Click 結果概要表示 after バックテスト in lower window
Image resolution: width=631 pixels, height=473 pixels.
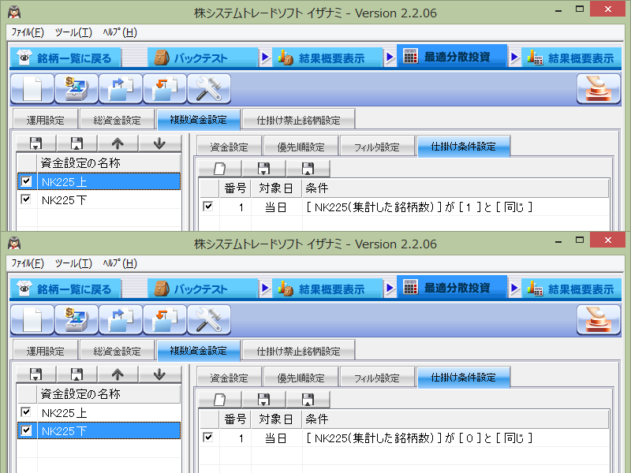(327, 289)
